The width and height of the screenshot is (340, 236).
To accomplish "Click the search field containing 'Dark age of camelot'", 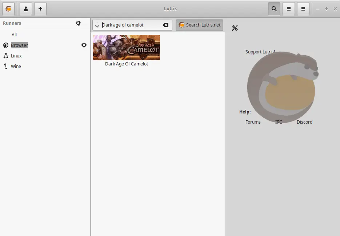I will [x=132, y=25].
